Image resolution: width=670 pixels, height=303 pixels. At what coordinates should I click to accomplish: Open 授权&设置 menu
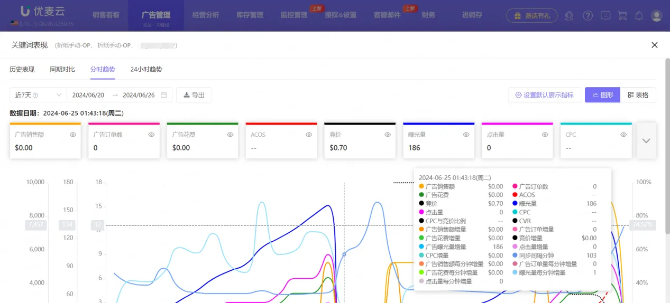tap(341, 15)
